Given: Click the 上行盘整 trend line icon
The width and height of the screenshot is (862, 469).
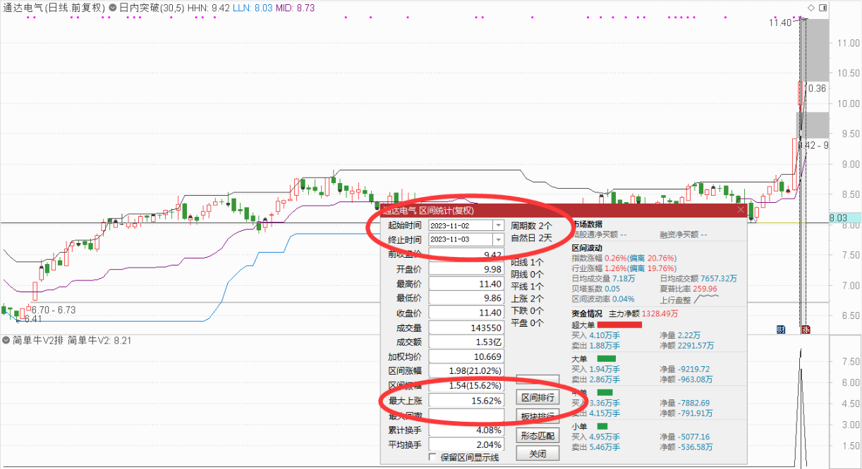Looking at the screenshot, I should pyautogui.click(x=708, y=299).
